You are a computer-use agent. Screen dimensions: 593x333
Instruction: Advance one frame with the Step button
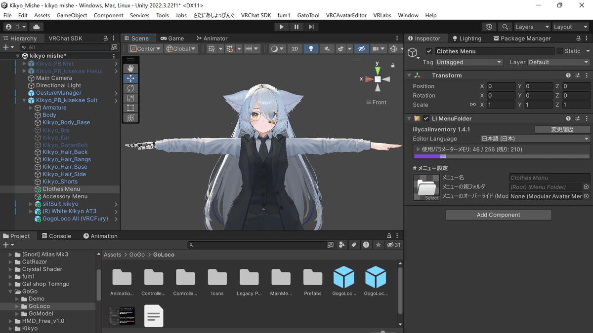coord(311,27)
